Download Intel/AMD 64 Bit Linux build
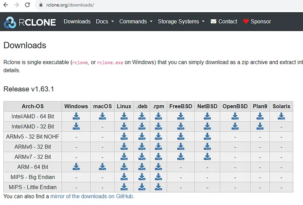 [124, 116]
